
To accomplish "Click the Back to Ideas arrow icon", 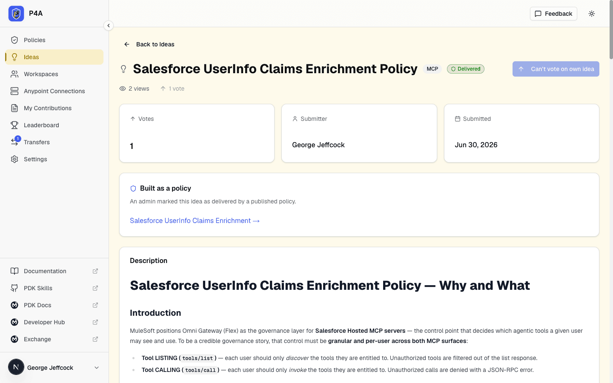I will [127, 44].
